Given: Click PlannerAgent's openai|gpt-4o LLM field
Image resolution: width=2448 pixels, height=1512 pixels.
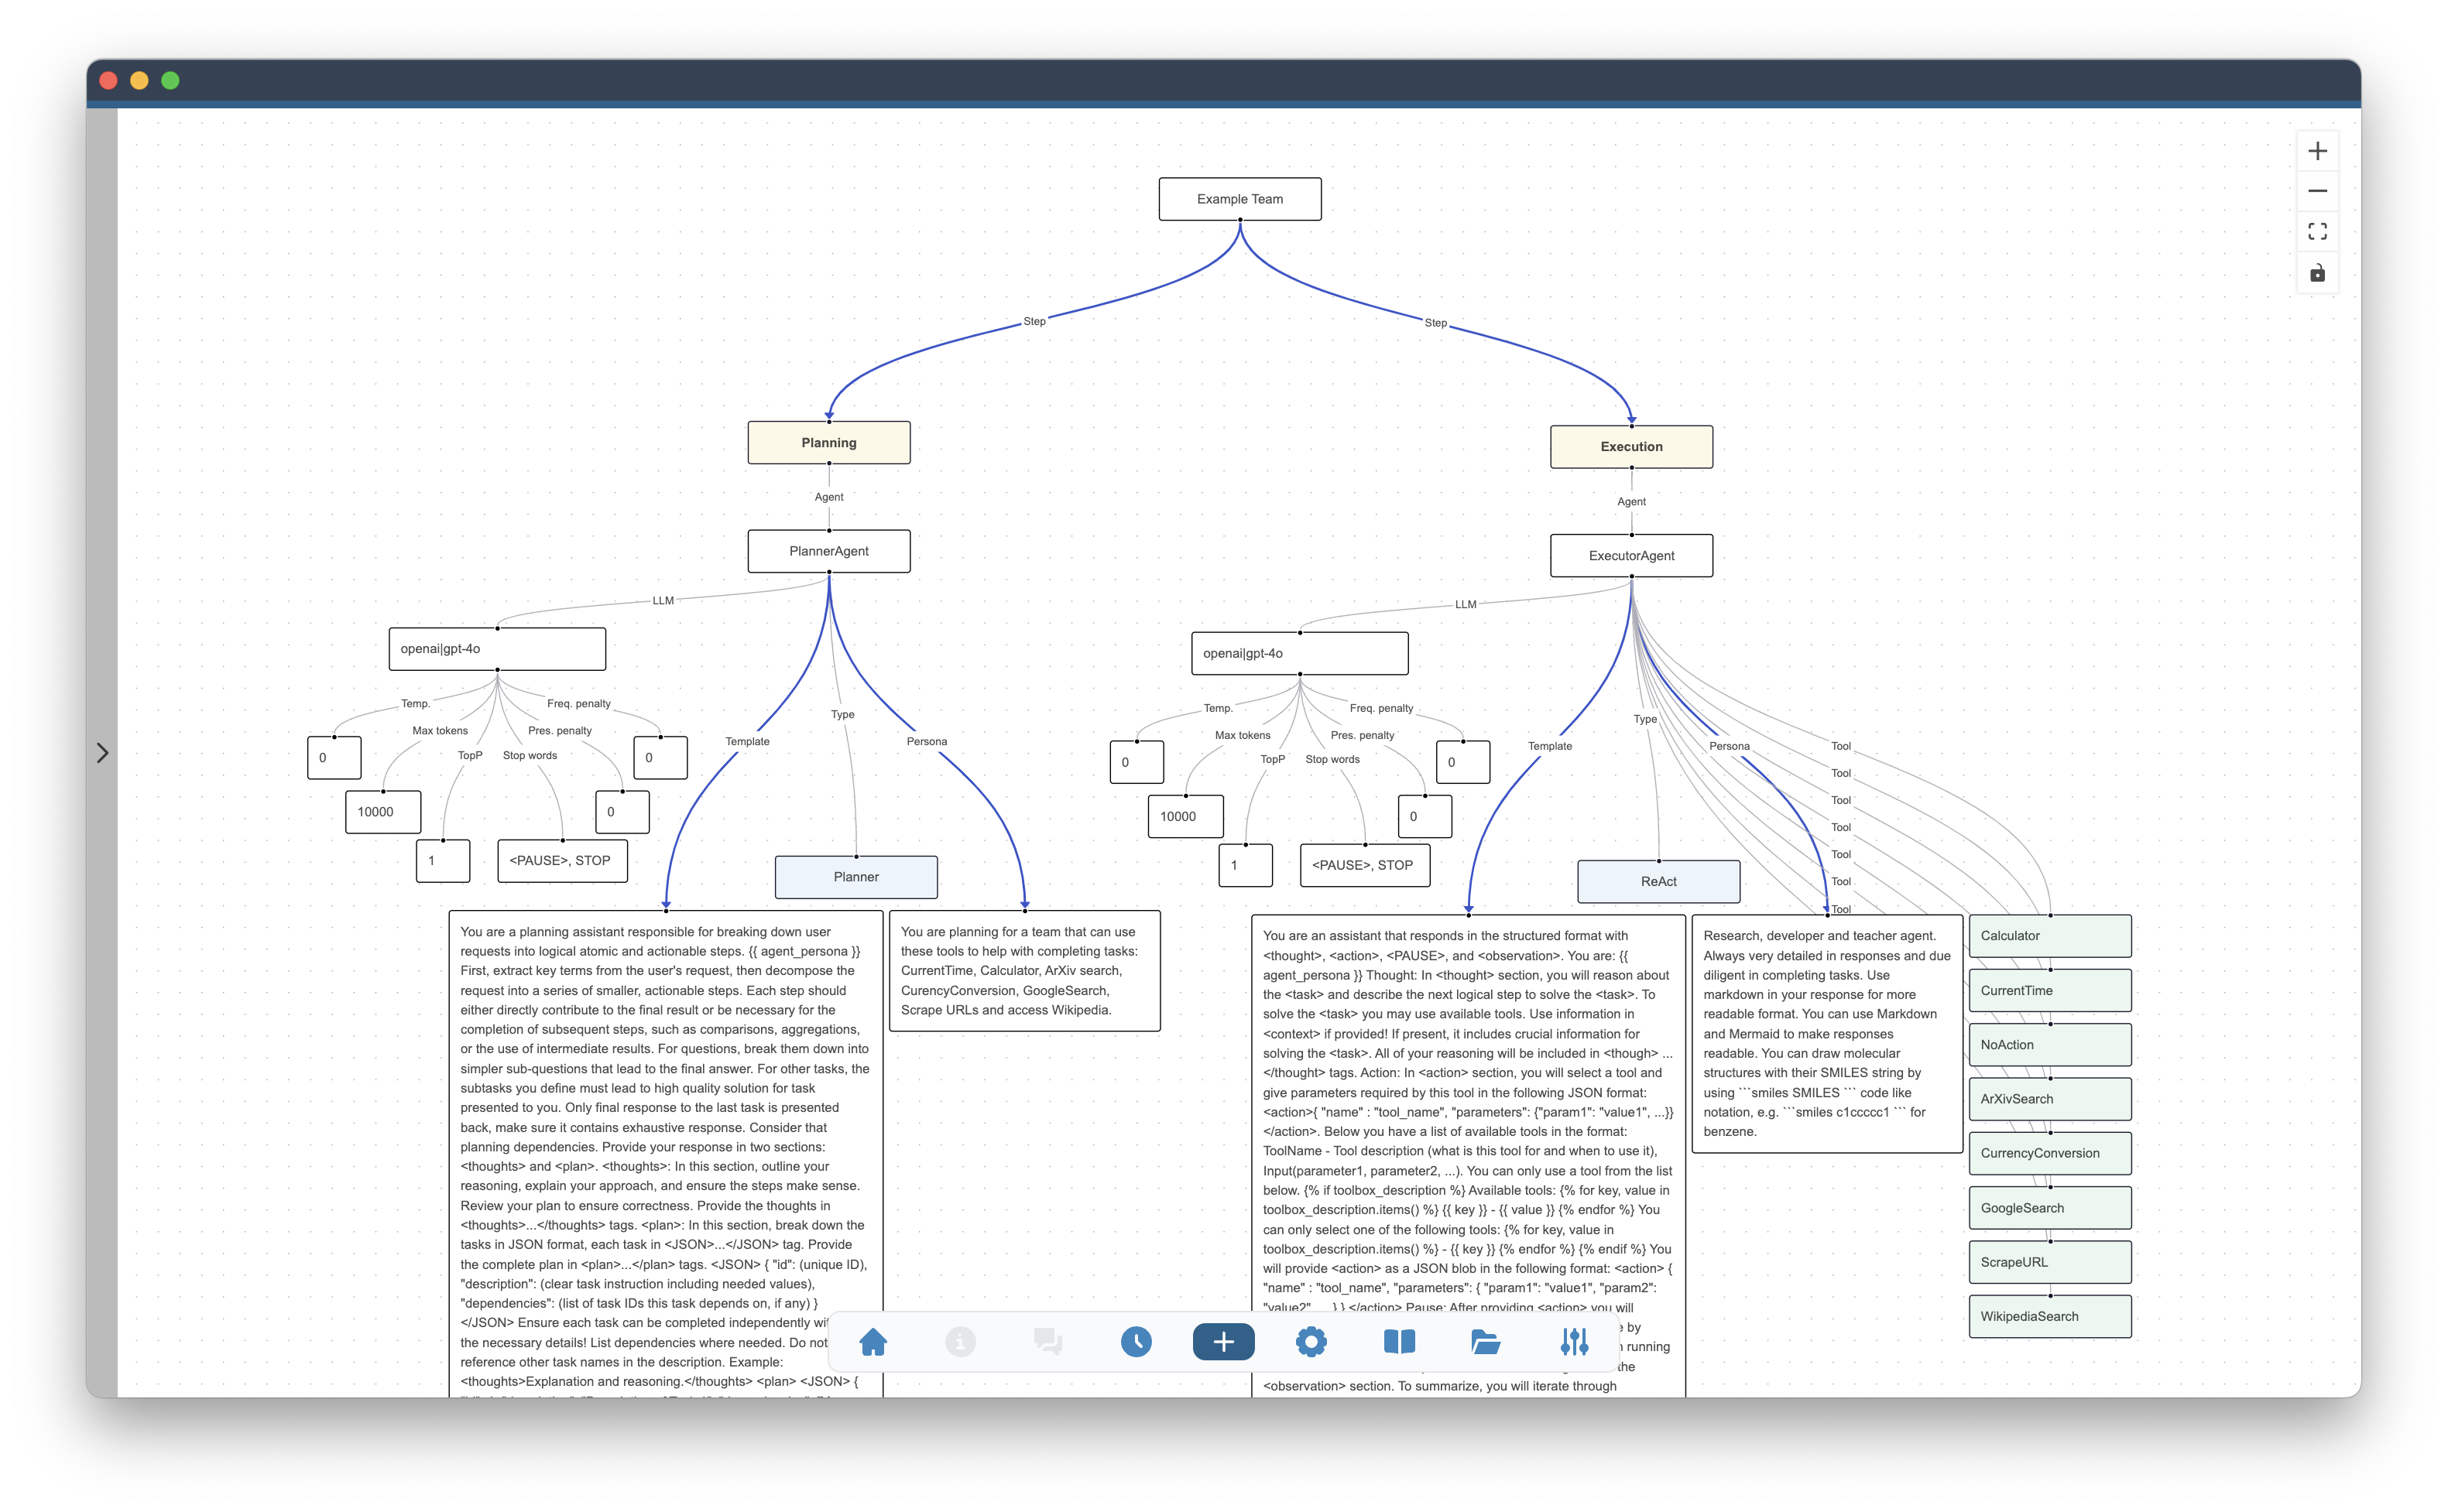Looking at the screenshot, I should pos(497,649).
